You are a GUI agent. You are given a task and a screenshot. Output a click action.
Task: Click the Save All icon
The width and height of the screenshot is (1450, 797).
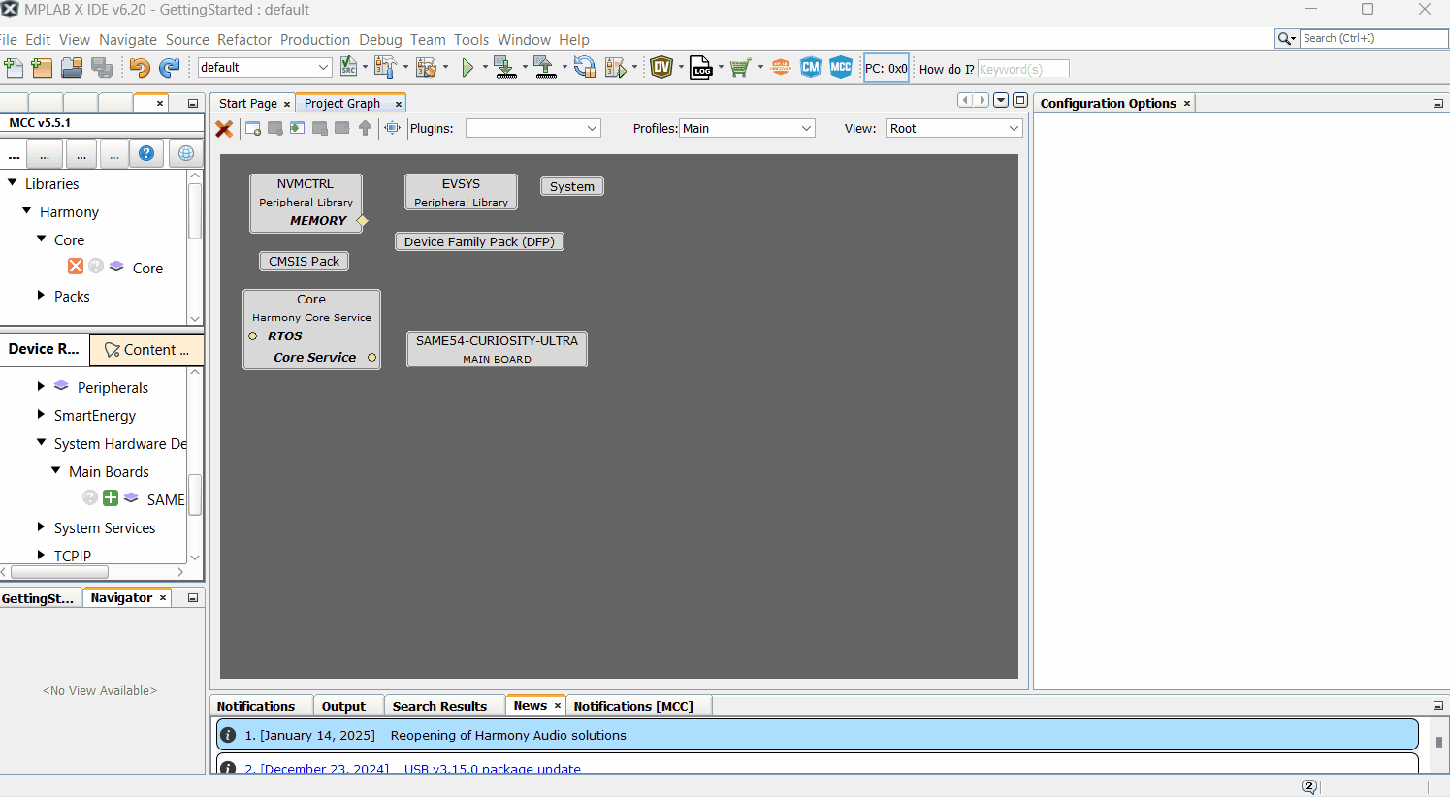click(102, 67)
